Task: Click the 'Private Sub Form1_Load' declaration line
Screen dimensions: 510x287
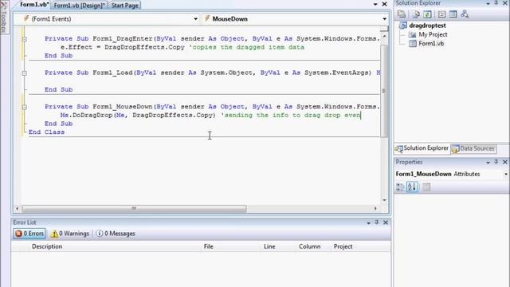Action: (x=212, y=73)
